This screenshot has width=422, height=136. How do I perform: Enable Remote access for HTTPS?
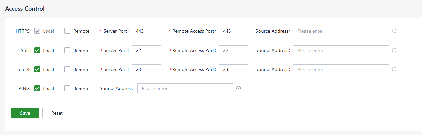(x=67, y=31)
